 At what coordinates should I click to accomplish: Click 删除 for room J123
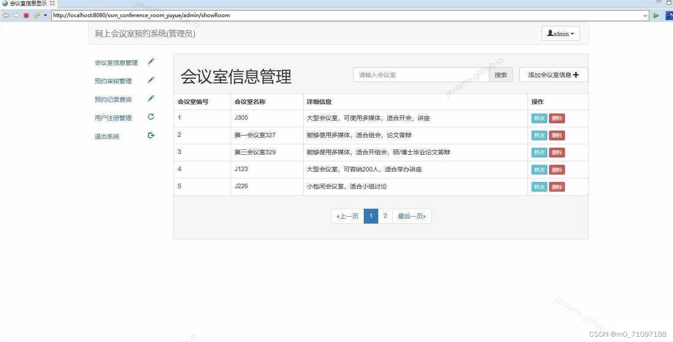coord(557,170)
